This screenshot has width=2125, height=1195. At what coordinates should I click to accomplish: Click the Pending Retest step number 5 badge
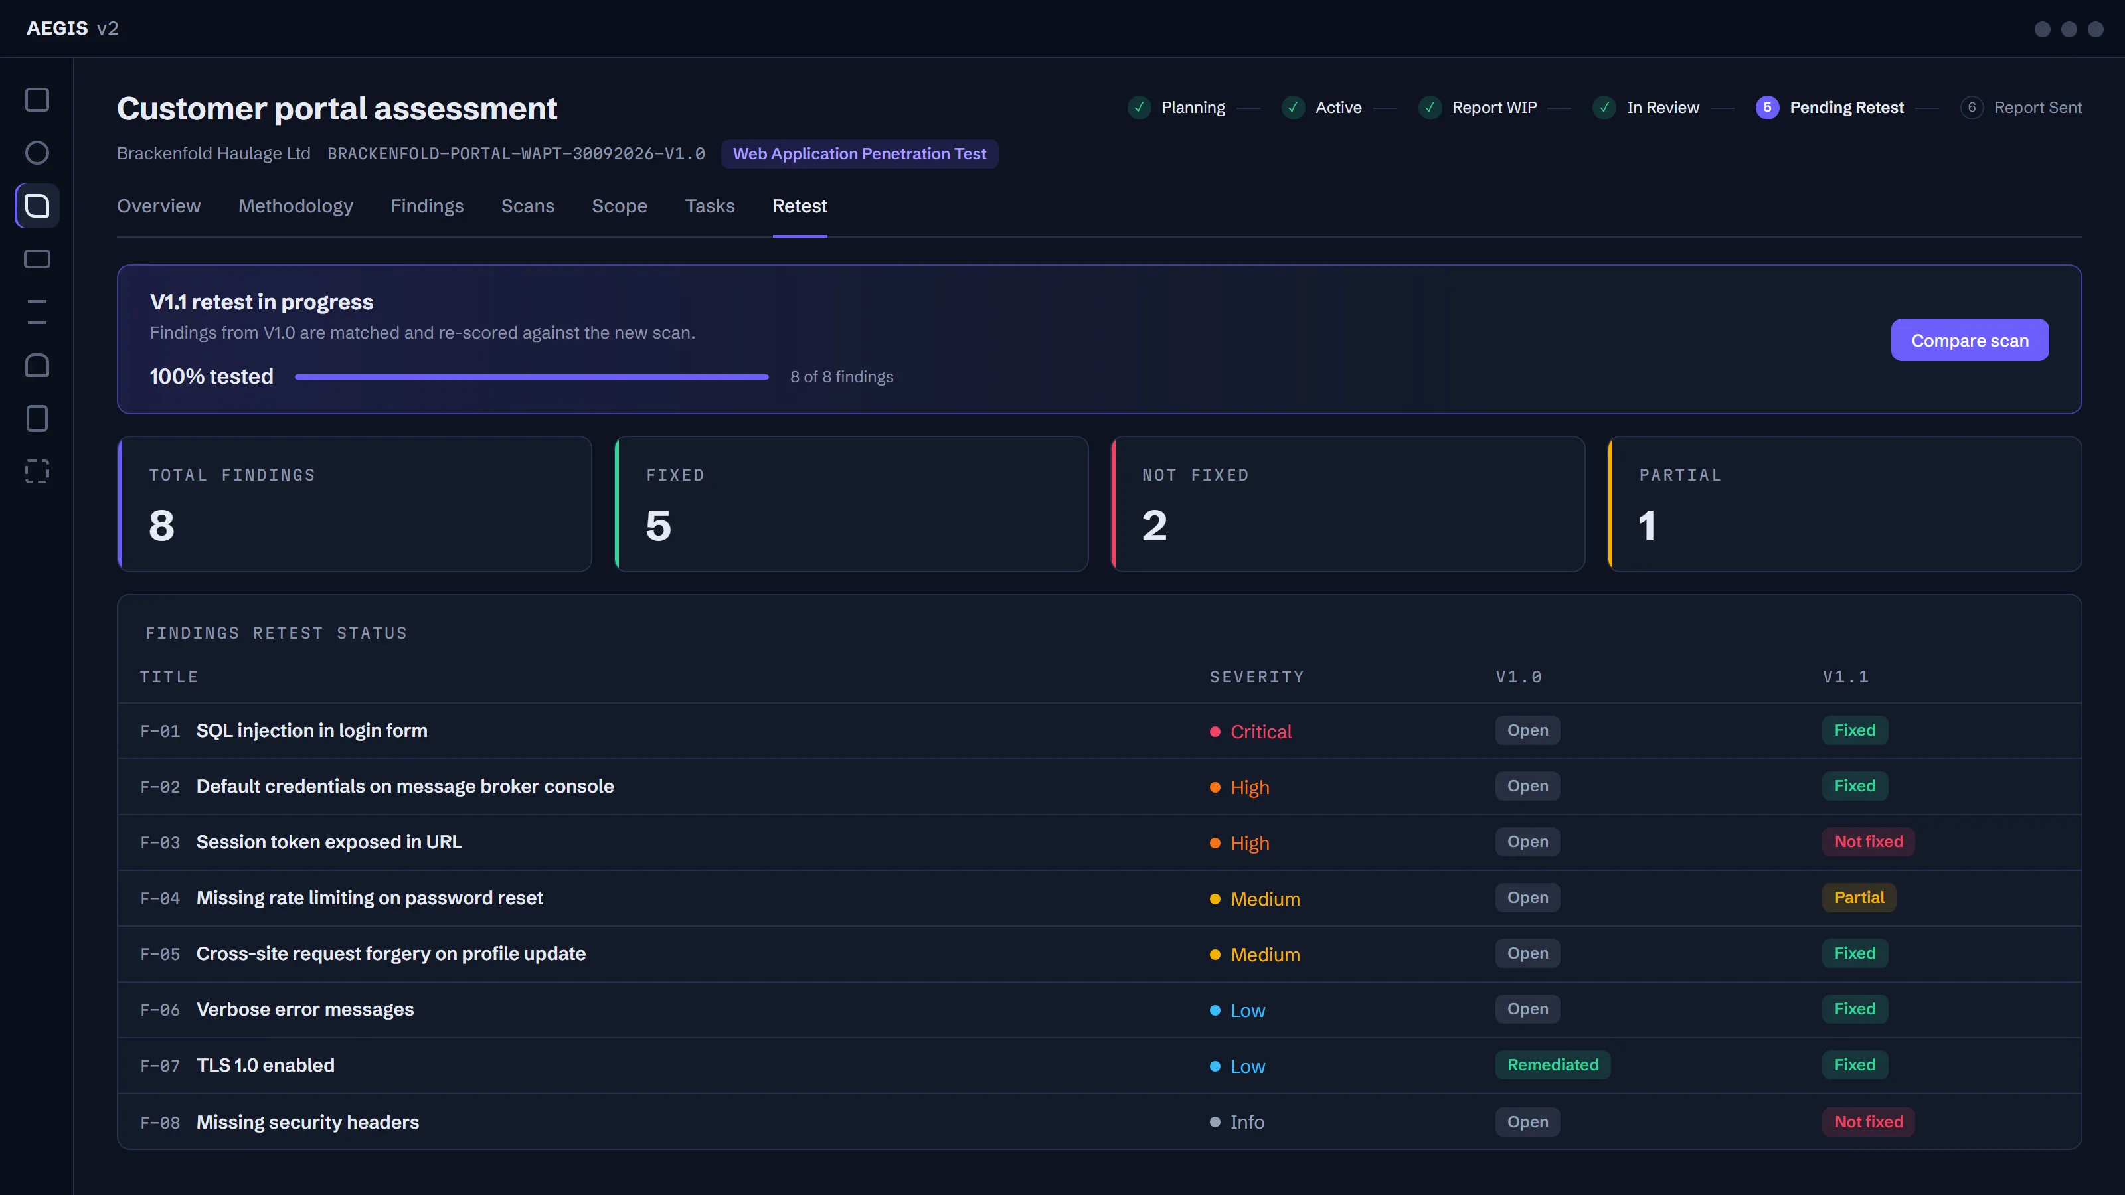[x=1767, y=107]
